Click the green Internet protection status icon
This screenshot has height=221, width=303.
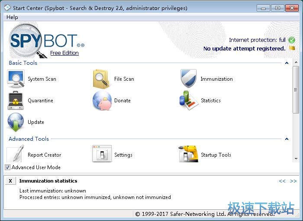(292, 40)
